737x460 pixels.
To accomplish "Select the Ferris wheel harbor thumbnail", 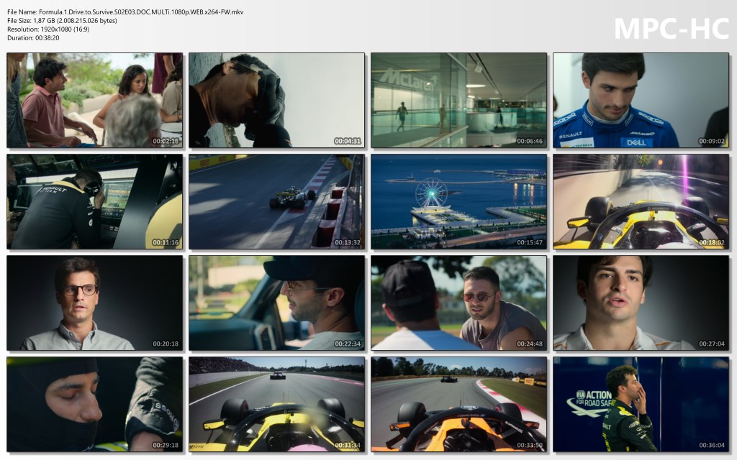I will pyautogui.click(x=458, y=201).
